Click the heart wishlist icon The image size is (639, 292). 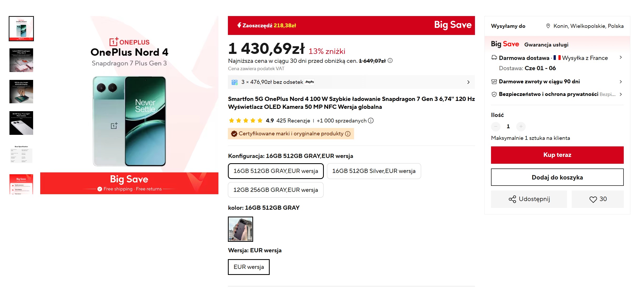[593, 199]
